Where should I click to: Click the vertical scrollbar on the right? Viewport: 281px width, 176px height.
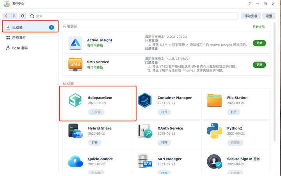pyautogui.click(x=274, y=82)
